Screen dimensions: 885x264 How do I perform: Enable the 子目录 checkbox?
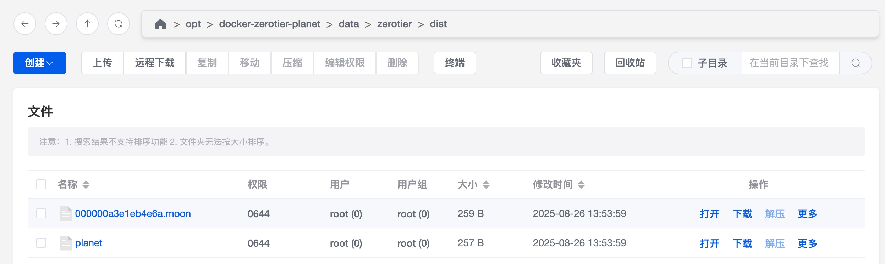[x=687, y=63]
